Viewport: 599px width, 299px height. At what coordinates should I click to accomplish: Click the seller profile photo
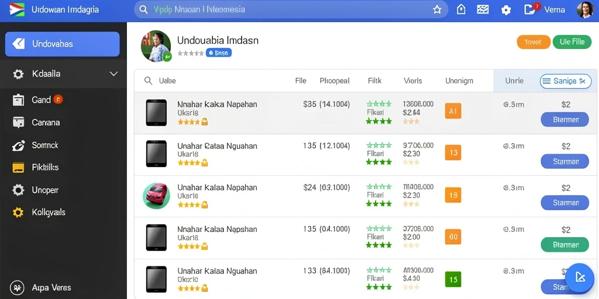point(156,46)
